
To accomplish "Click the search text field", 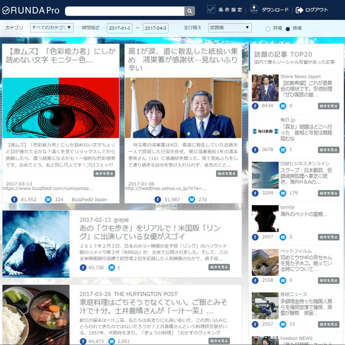I will (x=125, y=11).
